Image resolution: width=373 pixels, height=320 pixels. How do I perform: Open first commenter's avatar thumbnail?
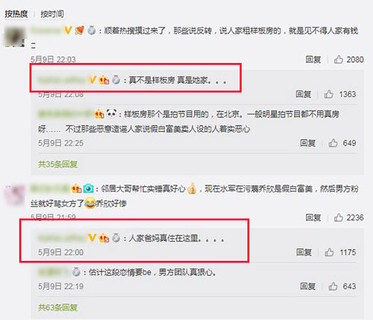click(x=15, y=37)
